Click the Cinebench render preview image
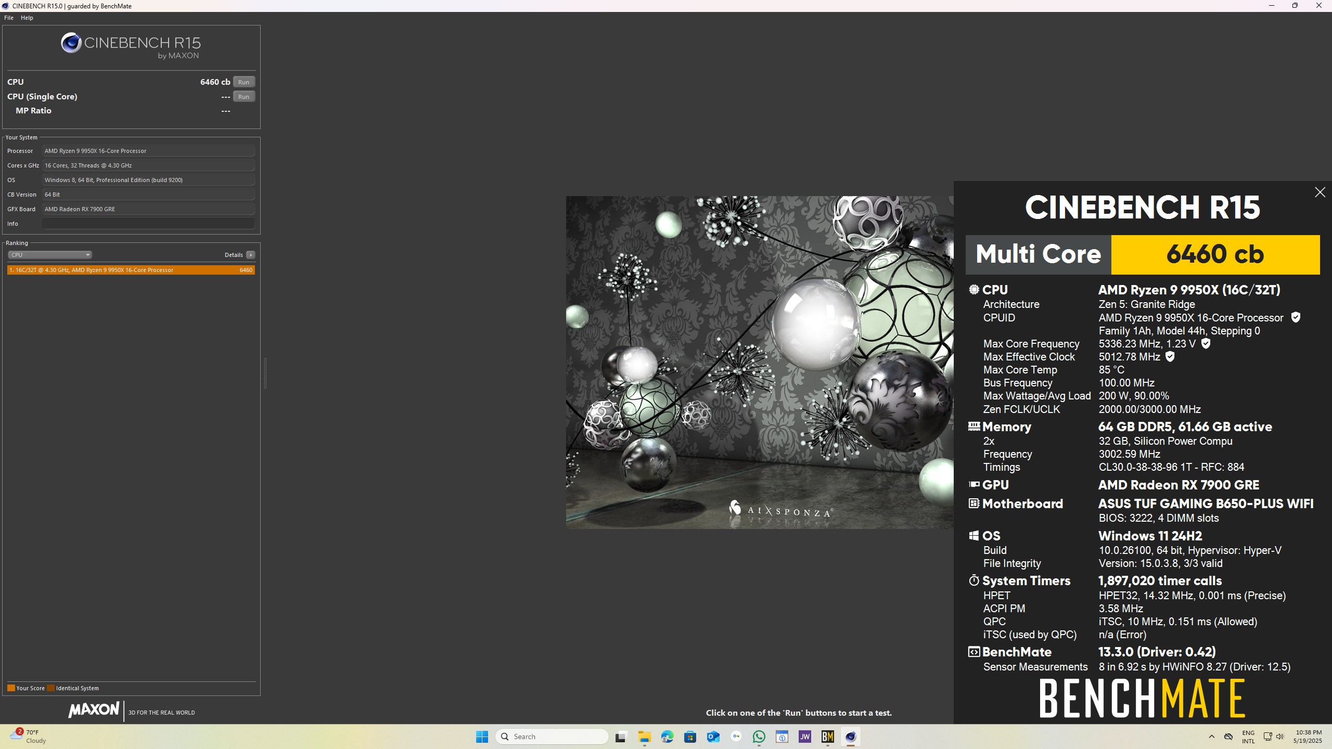The width and height of the screenshot is (1332, 749). [760, 362]
